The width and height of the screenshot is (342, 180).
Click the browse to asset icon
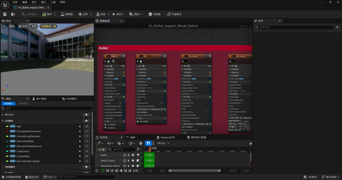click(x=13, y=14)
